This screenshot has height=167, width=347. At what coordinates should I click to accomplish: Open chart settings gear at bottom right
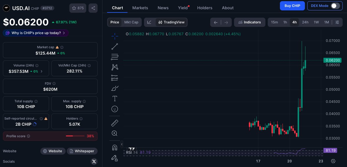(333, 161)
